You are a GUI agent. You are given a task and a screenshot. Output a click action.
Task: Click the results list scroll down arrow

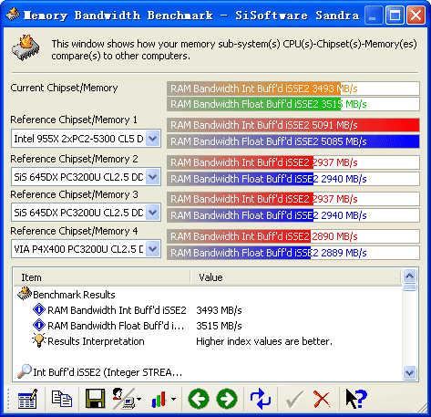click(x=410, y=372)
